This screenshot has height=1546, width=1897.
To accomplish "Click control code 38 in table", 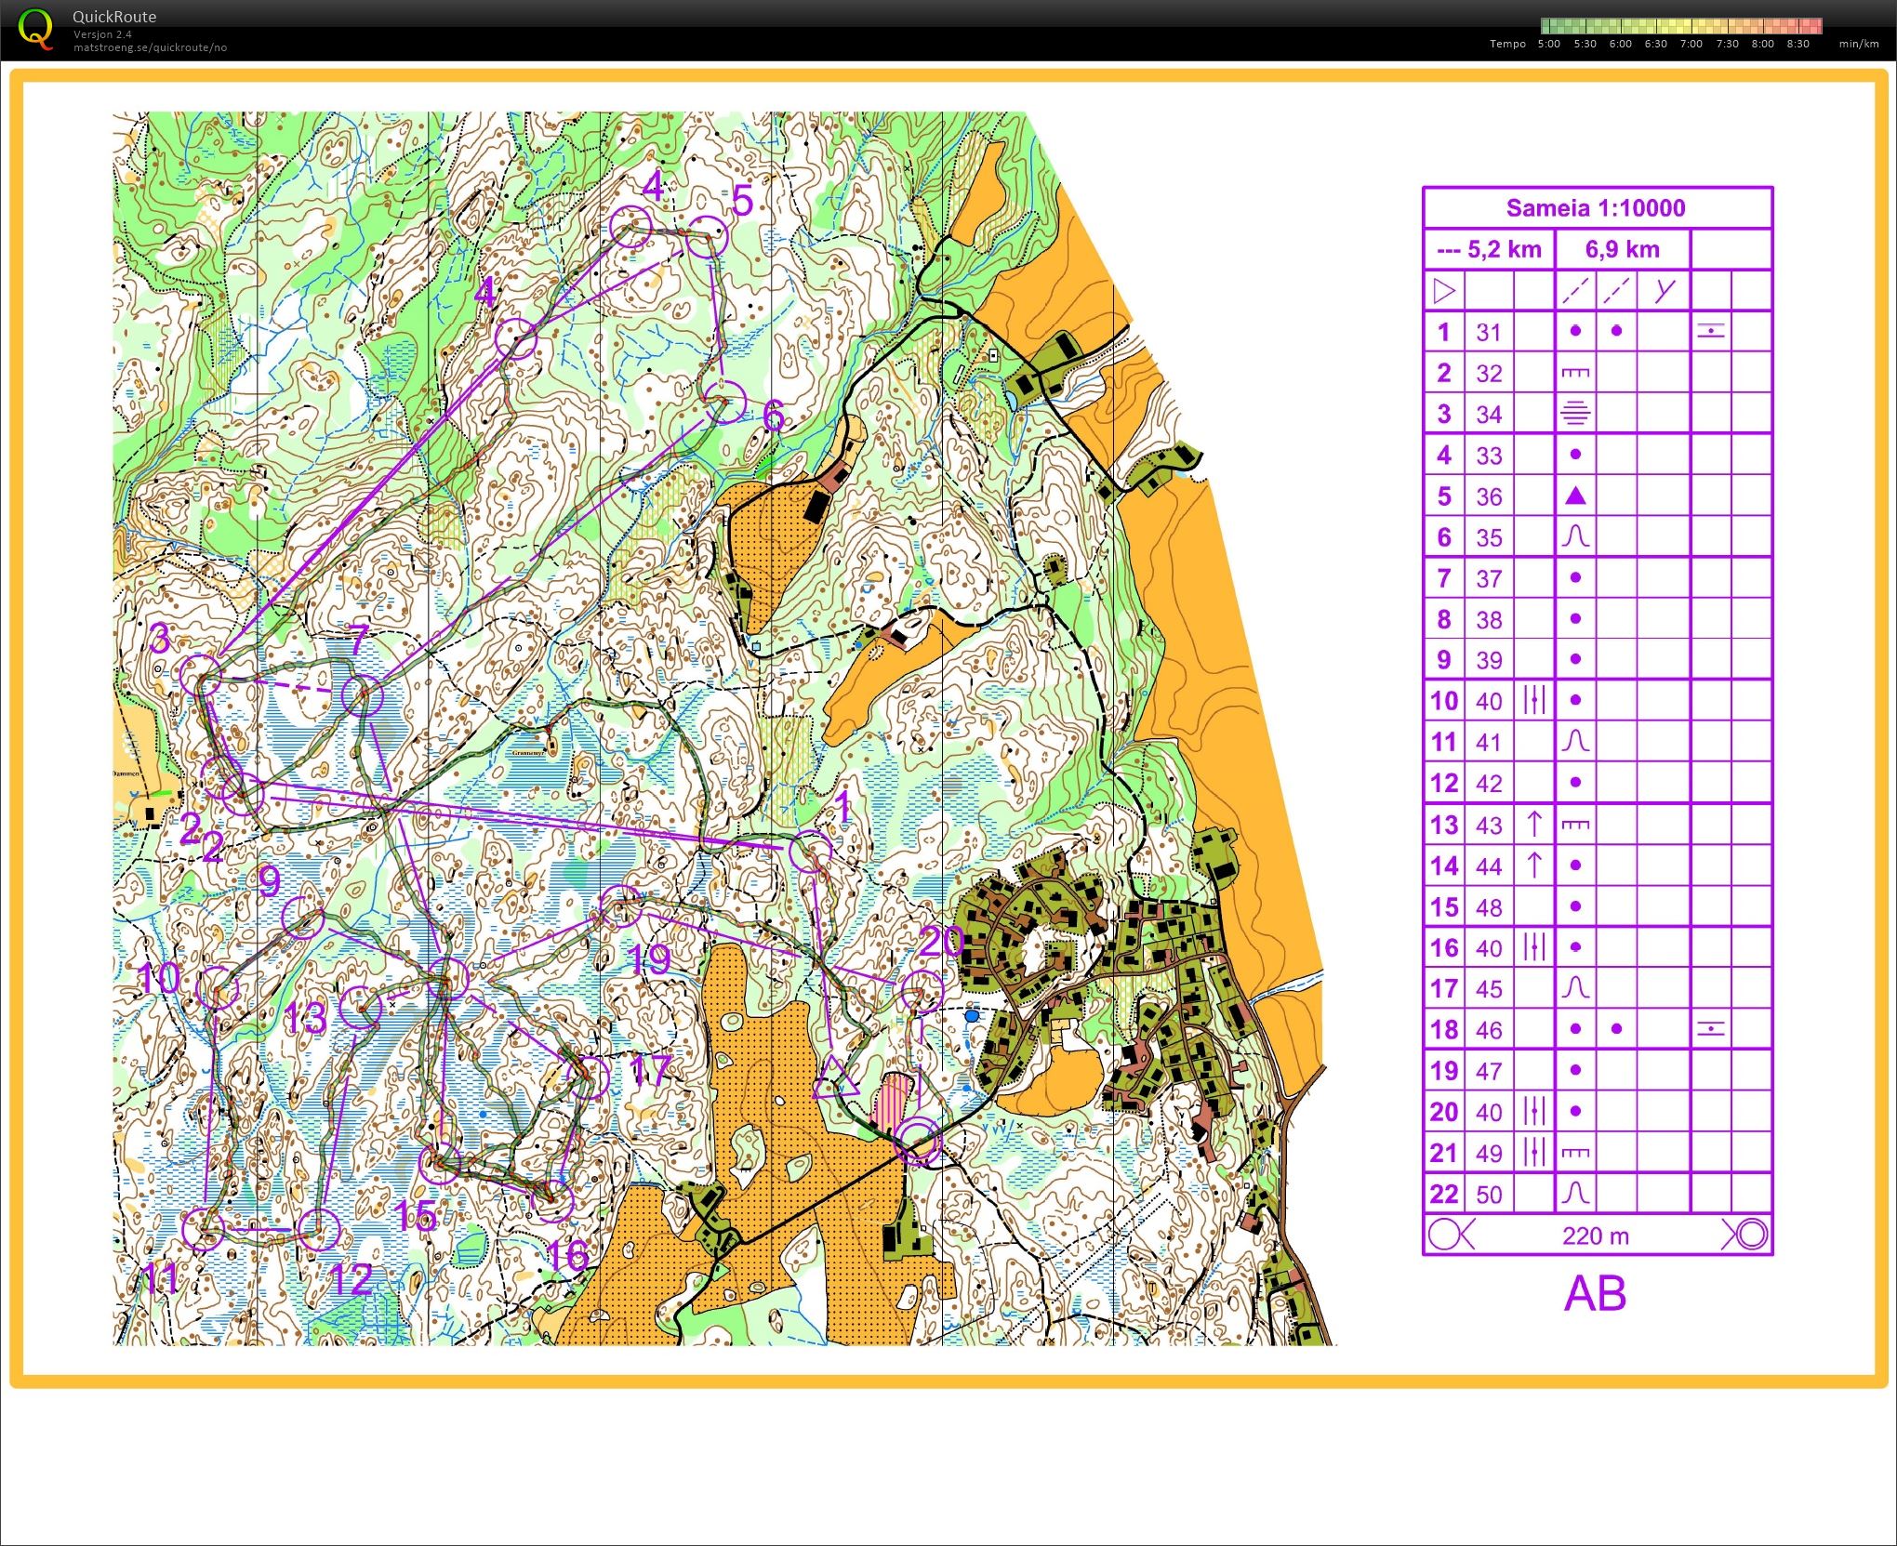I will [x=1489, y=620].
